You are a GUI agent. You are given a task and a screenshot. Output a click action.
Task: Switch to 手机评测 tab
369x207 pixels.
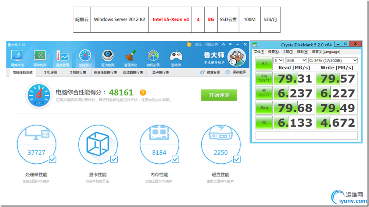(50, 72)
